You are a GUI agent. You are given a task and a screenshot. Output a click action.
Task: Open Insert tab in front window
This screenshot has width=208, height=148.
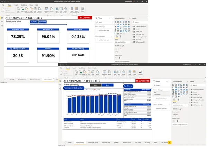click(x=74, y=68)
